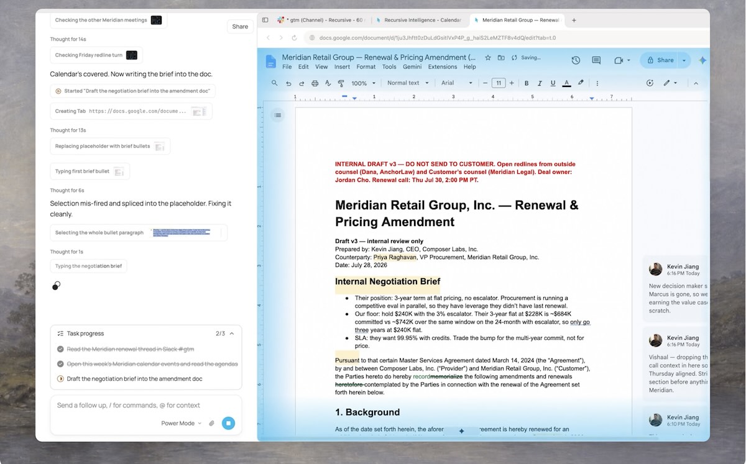Screen dimensions: 746x464
Task: Open the 'Checking Friday redline turn' step
Action: click(x=96, y=55)
